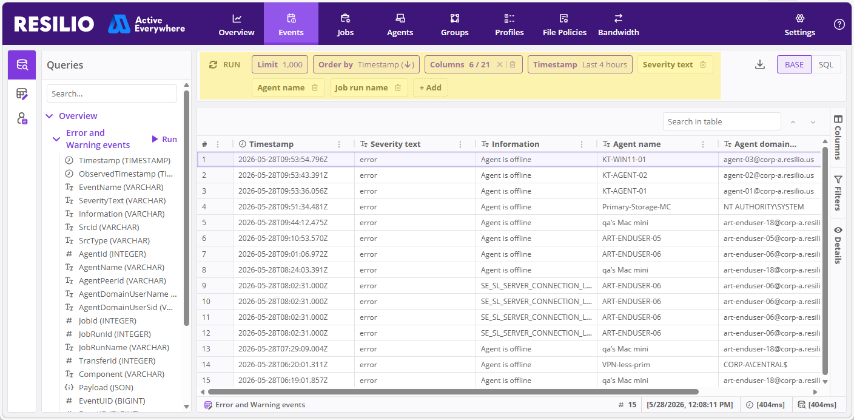Click the queries Search field
This screenshot has height=420, width=854.
[x=112, y=93]
